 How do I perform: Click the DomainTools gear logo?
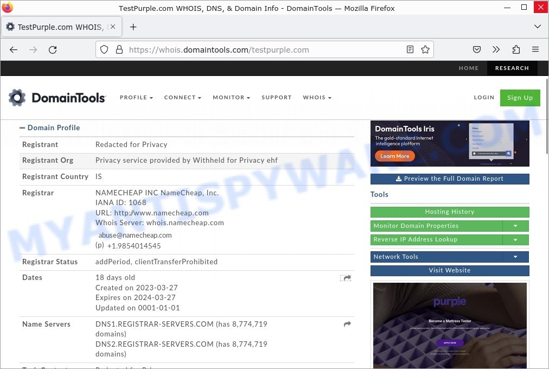pos(17,97)
